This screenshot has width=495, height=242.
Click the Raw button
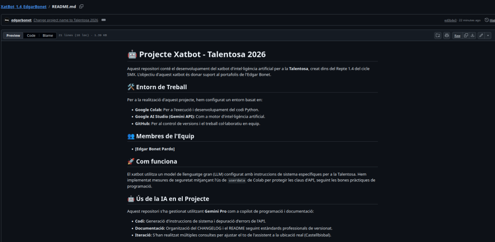tap(457, 35)
